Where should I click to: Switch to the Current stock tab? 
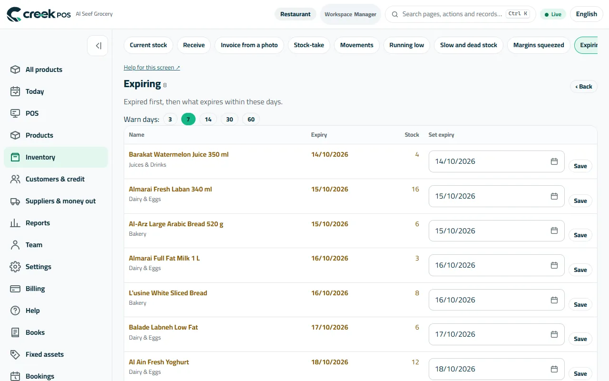[x=148, y=45]
